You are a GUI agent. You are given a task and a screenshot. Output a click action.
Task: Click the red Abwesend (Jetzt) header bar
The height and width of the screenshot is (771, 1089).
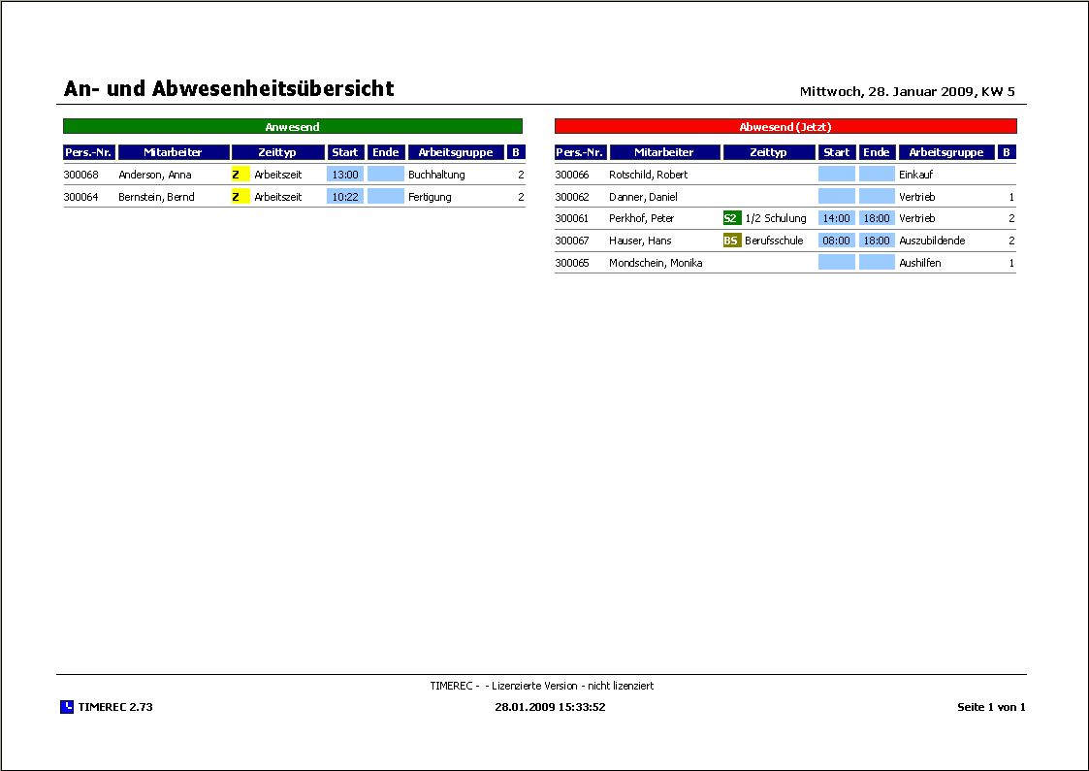click(x=785, y=127)
